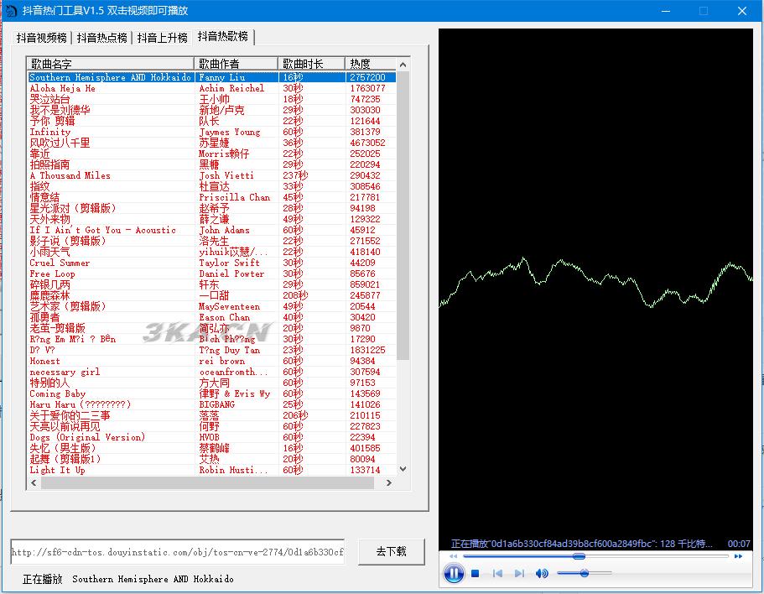The height and width of the screenshot is (594, 764).
Task: Click the 去下载 download button
Action: [392, 551]
